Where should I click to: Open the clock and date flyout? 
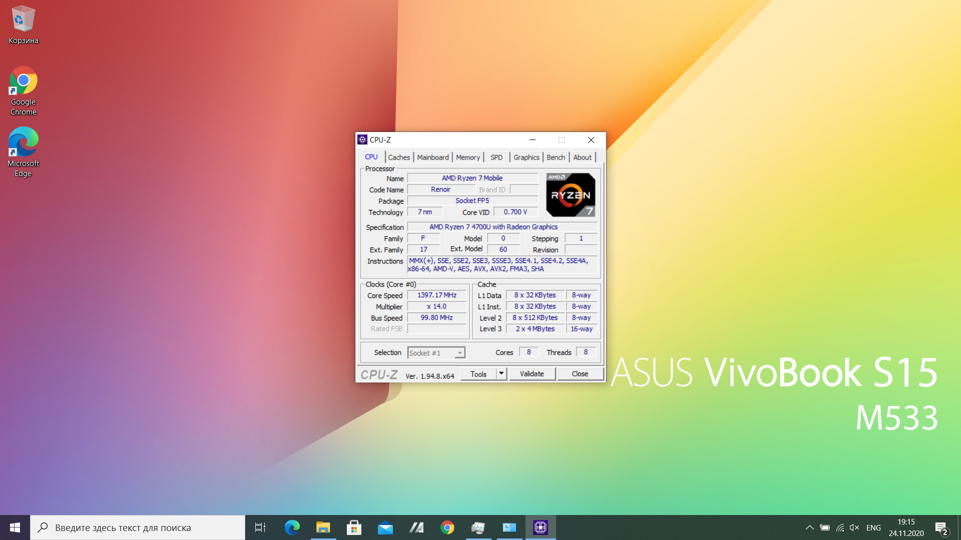pos(906,527)
